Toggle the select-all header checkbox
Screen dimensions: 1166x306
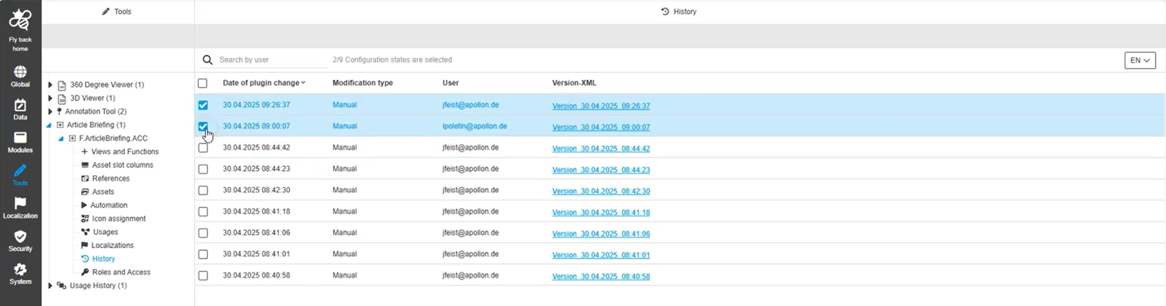(202, 83)
